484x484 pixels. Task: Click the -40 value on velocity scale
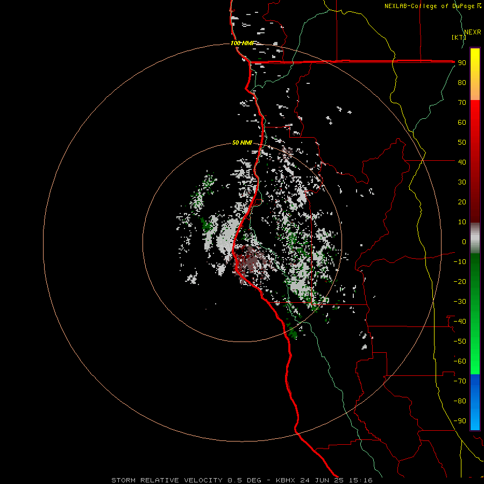(x=460, y=322)
